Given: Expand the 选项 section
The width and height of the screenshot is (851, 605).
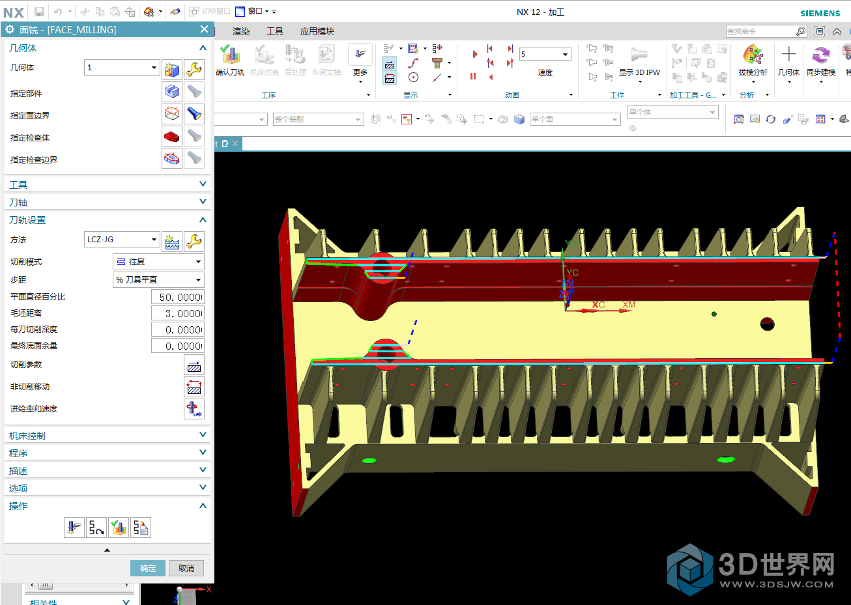Looking at the screenshot, I should (107, 488).
